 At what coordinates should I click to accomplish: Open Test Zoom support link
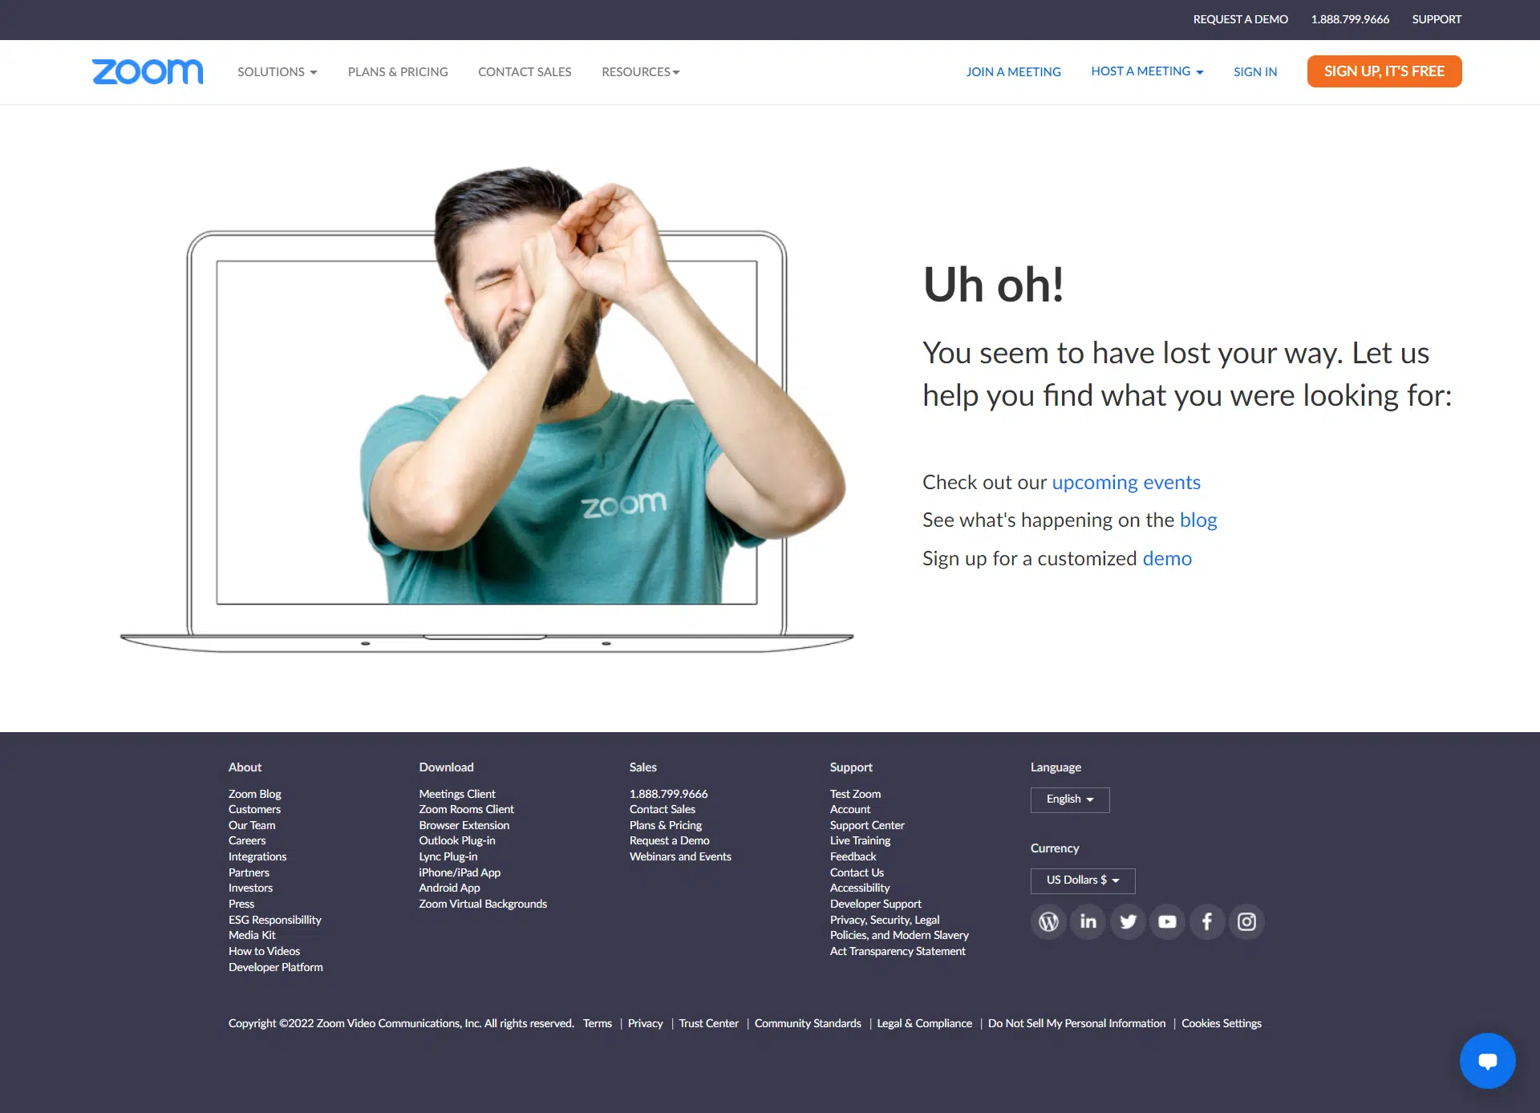tap(856, 794)
